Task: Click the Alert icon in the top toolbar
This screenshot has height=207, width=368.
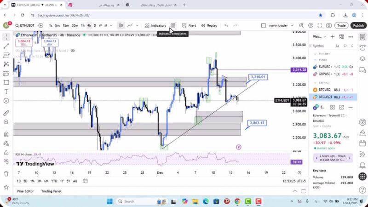Action: [x=189, y=26]
